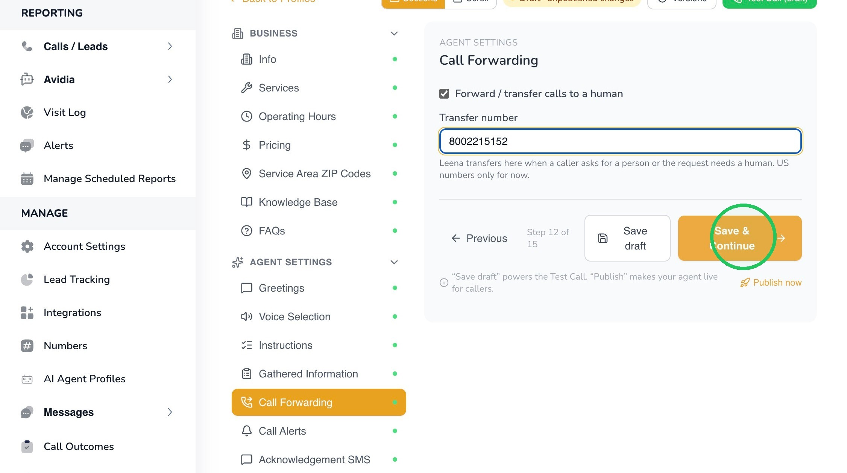This screenshot has height=473, width=847.
Task: Collapse the AGENT SETTINGS section chevron
Action: (x=394, y=262)
